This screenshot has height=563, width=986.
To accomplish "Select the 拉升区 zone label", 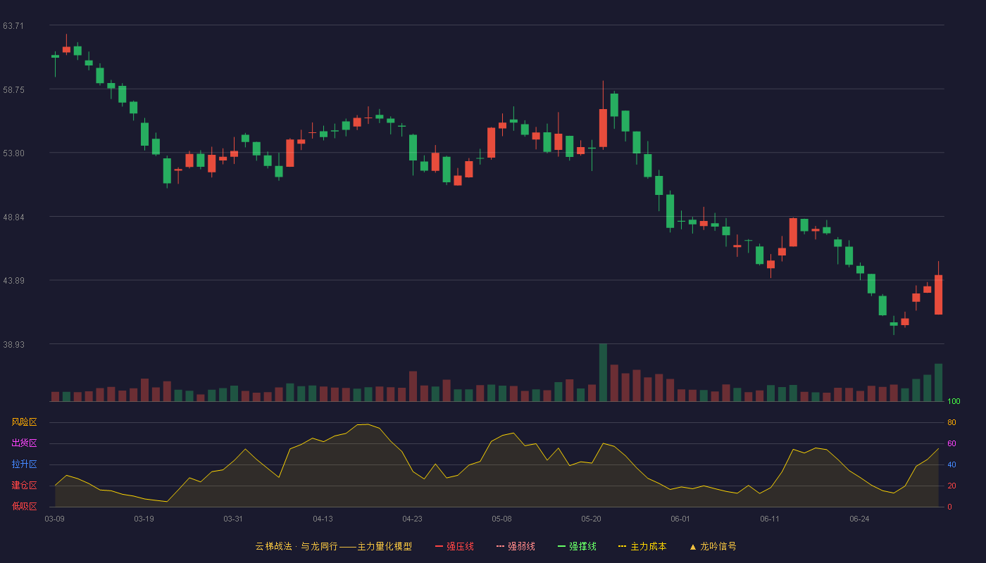I will [x=24, y=464].
